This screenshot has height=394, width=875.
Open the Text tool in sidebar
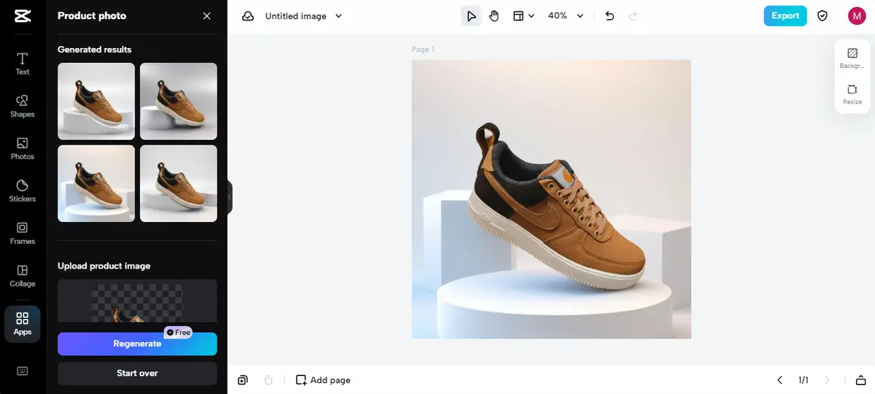pyautogui.click(x=22, y=63)
